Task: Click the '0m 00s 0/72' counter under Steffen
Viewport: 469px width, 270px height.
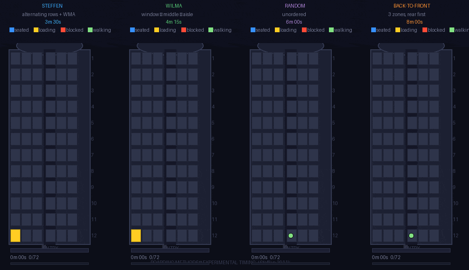Action: [25, 257]
